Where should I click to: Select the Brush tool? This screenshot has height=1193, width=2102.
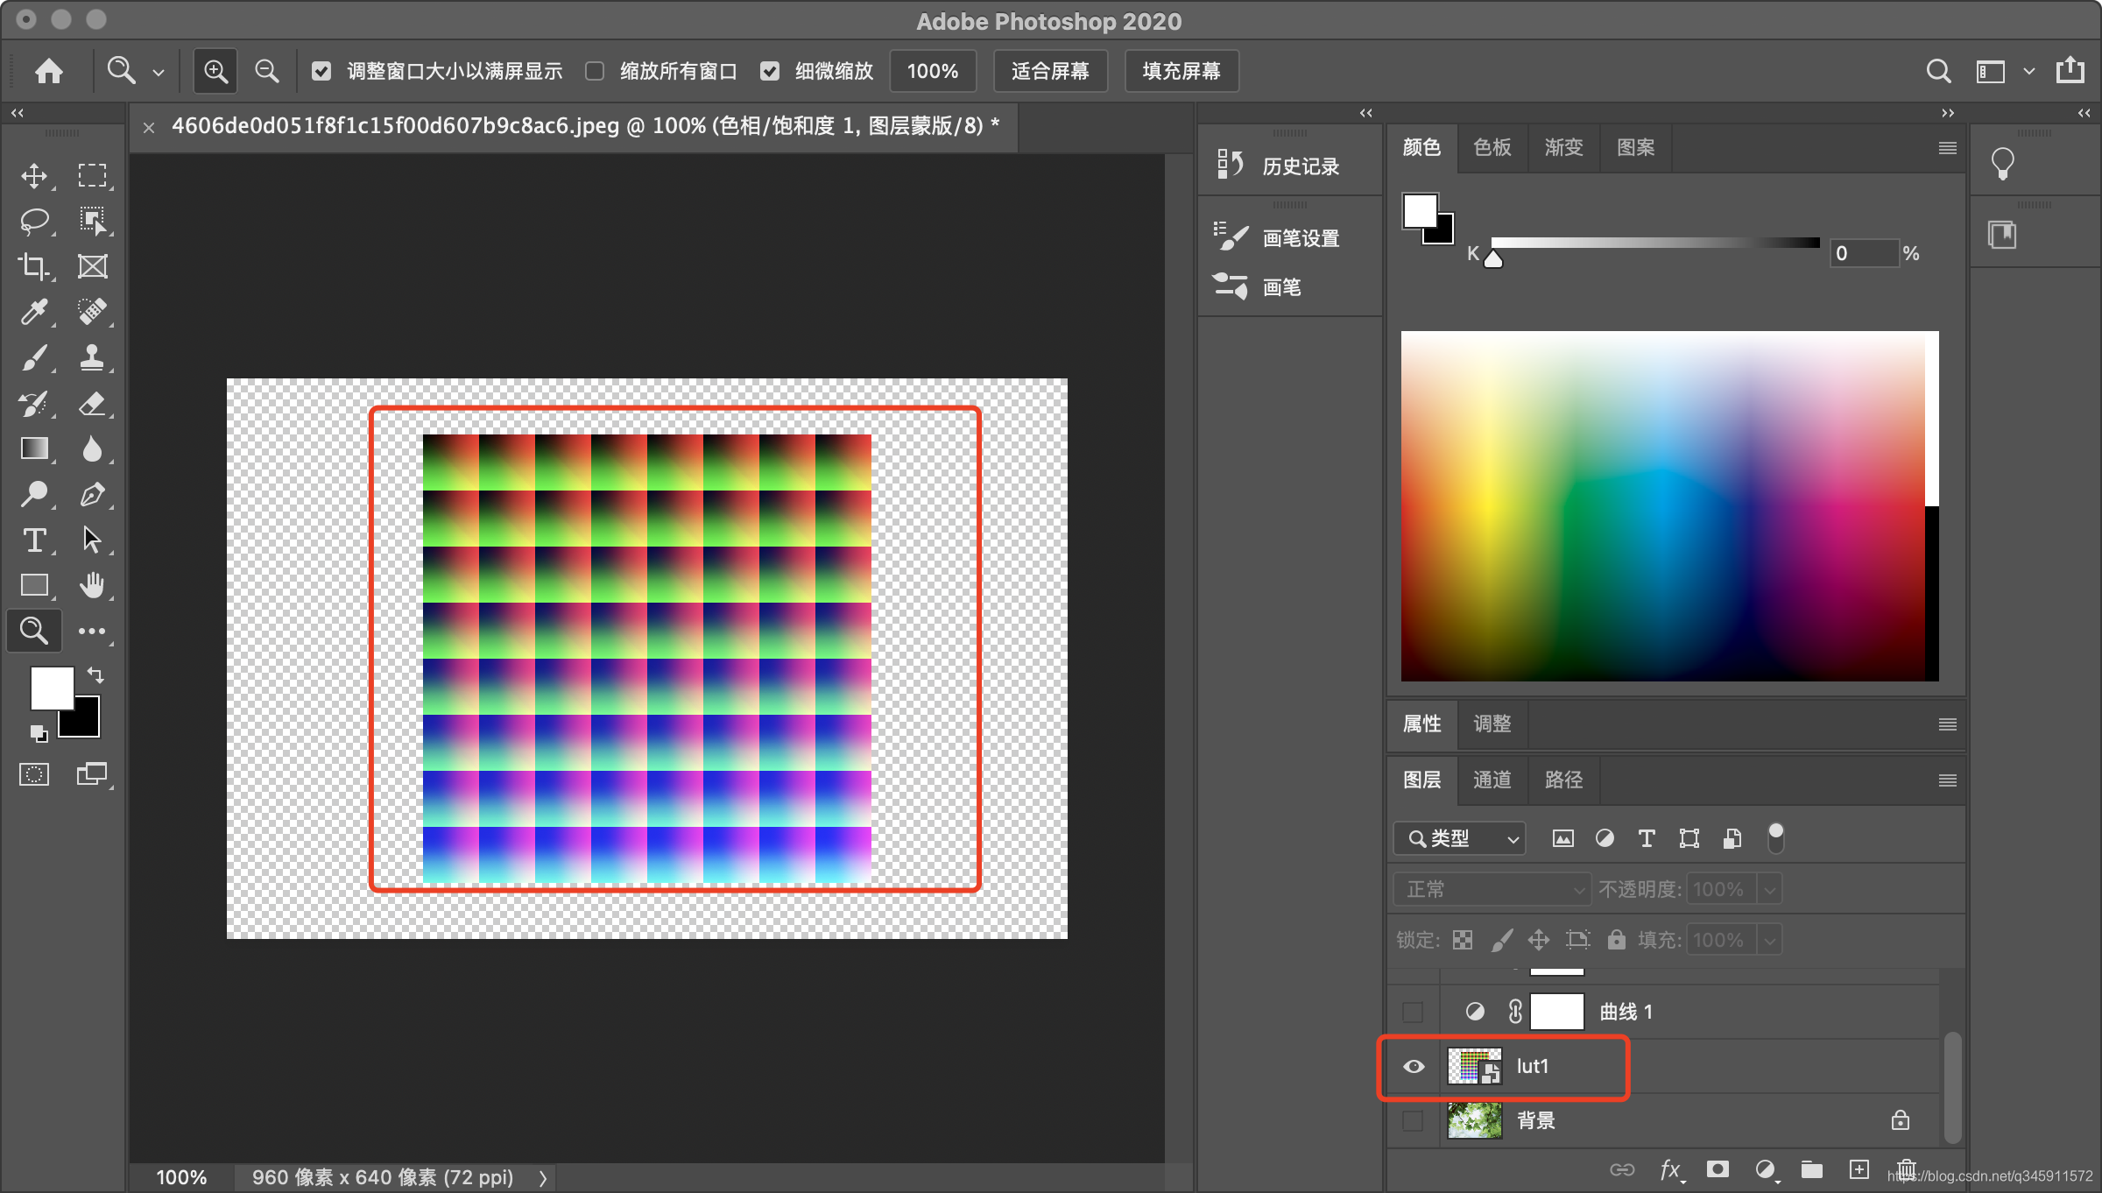pos(34,357)
